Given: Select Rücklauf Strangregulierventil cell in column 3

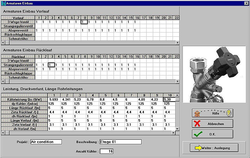Looking at the screenshot, I should pos(52,65).
